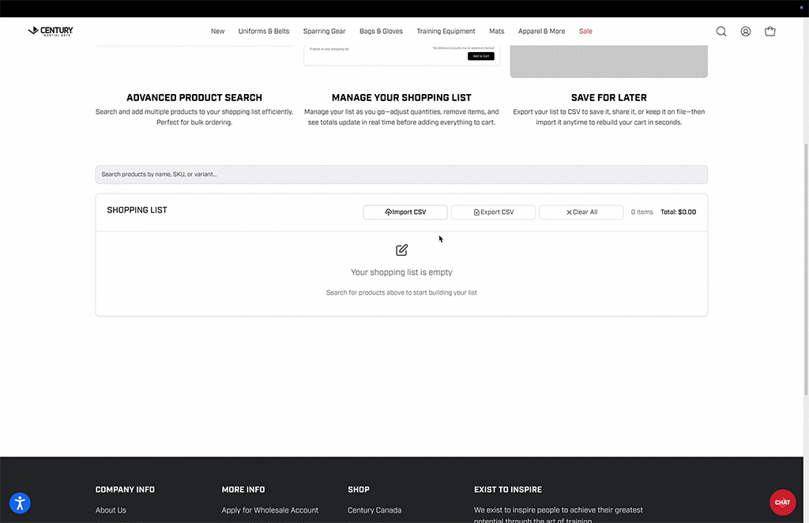The image size is (809, 523).
Task: Click the Import CSV button
Action: click(405, 212)
